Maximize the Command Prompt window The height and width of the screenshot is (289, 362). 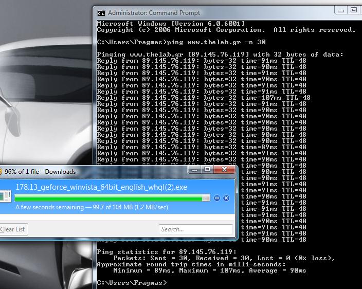coord(354,10)
